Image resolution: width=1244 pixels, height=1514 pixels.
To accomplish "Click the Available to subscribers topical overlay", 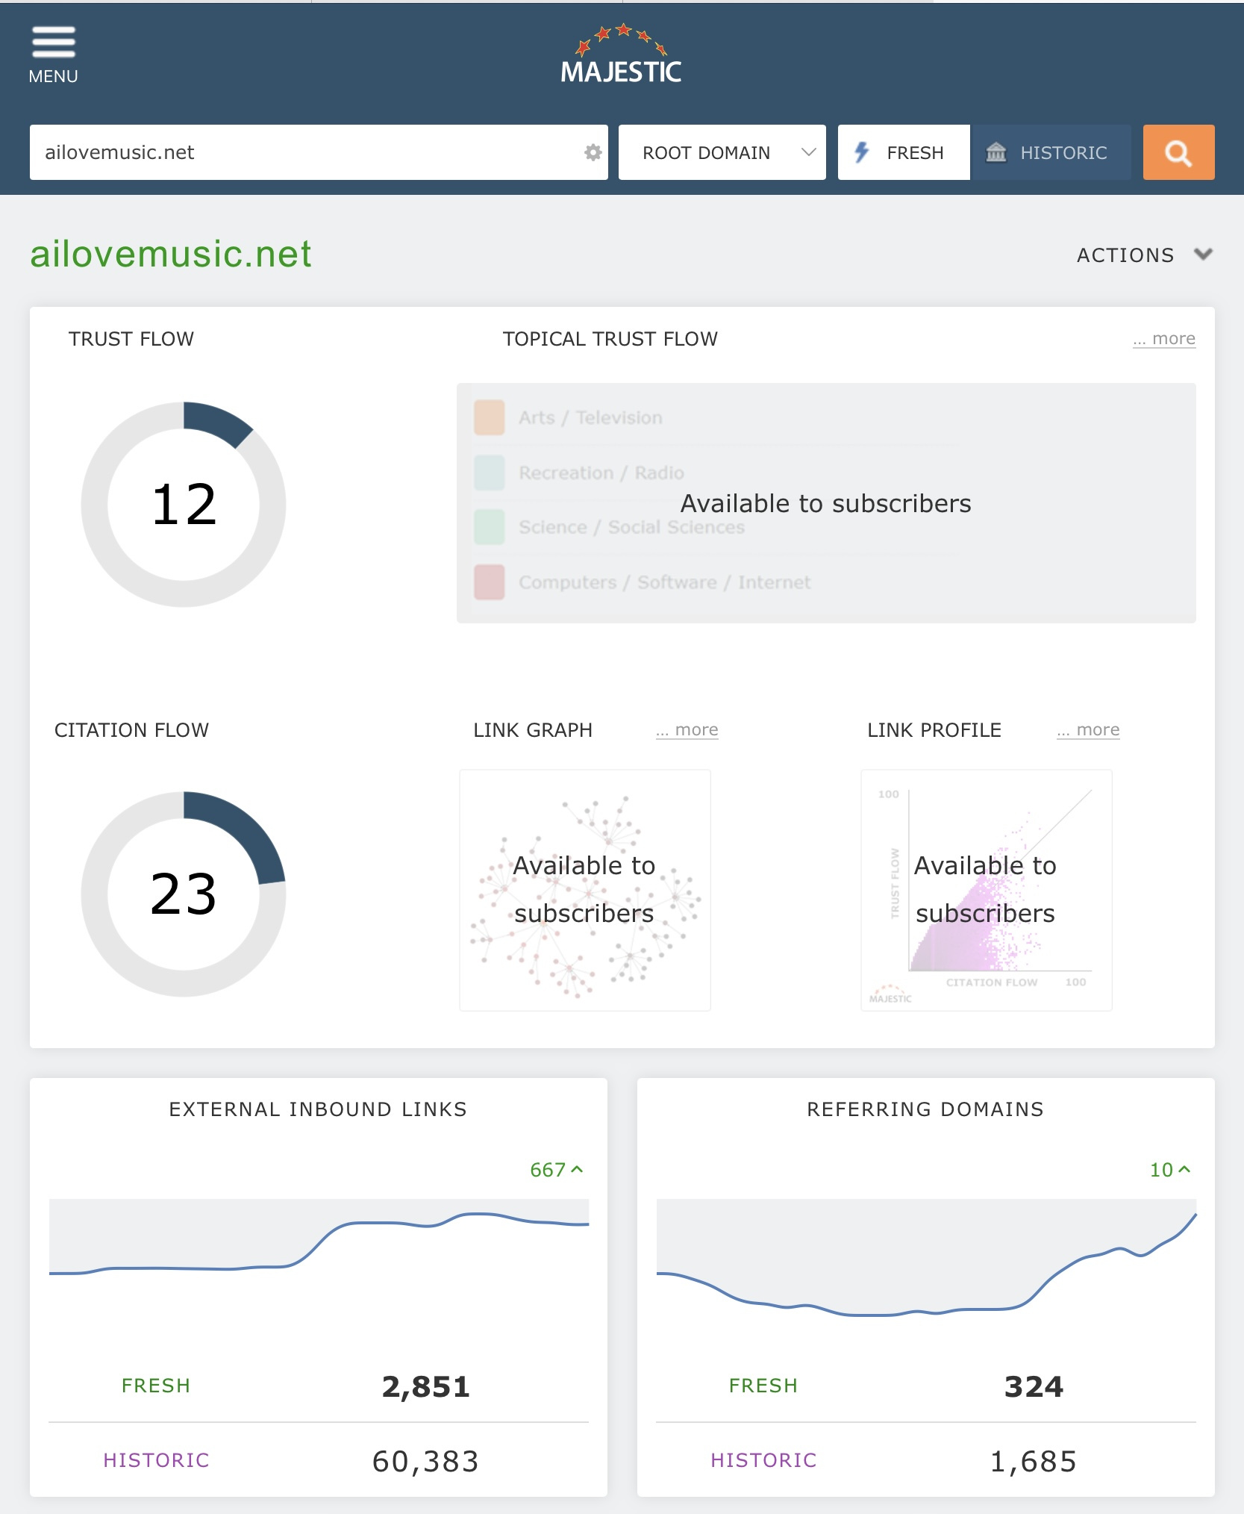I will pos(826,504).
